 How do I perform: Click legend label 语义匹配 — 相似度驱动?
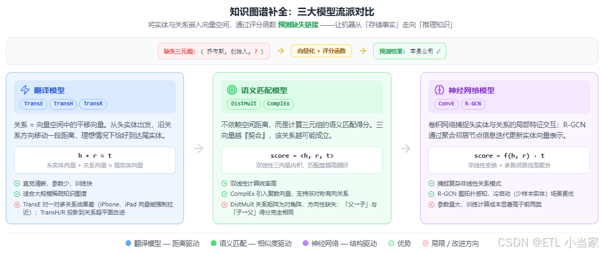[255, 243]
